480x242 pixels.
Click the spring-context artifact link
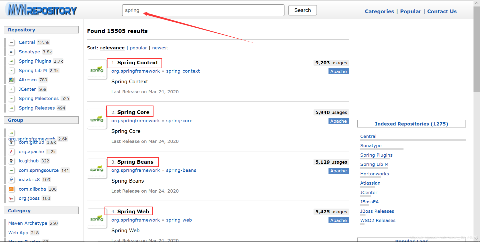tap(183, 71)
